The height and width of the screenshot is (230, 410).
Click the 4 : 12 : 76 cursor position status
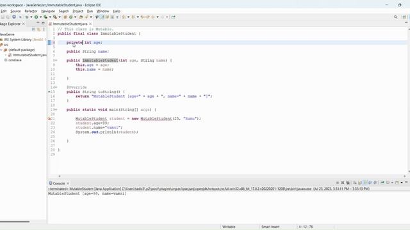306,227
